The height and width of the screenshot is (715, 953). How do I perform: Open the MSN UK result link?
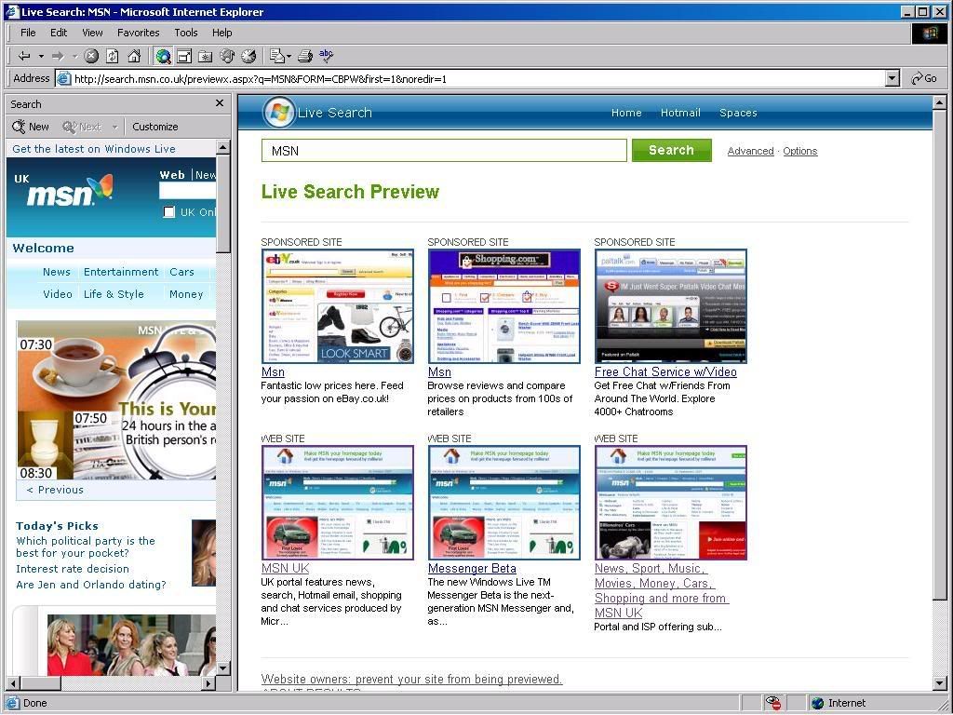pos(285,568)
